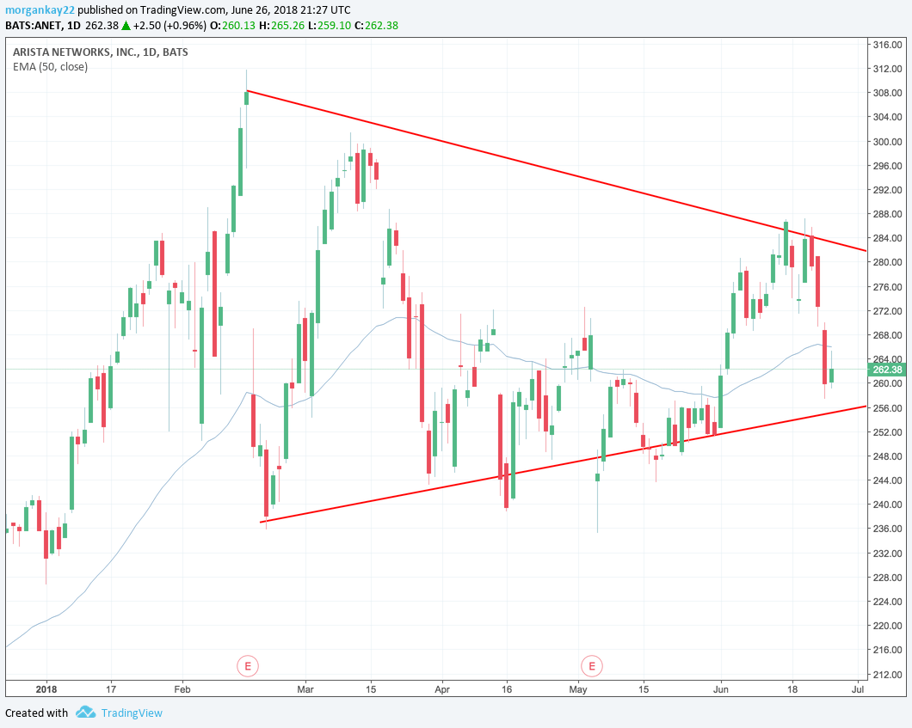Viewport: 912px width, 728px height.
Task: Click the 'Created with' caption text
Action: 37,713
